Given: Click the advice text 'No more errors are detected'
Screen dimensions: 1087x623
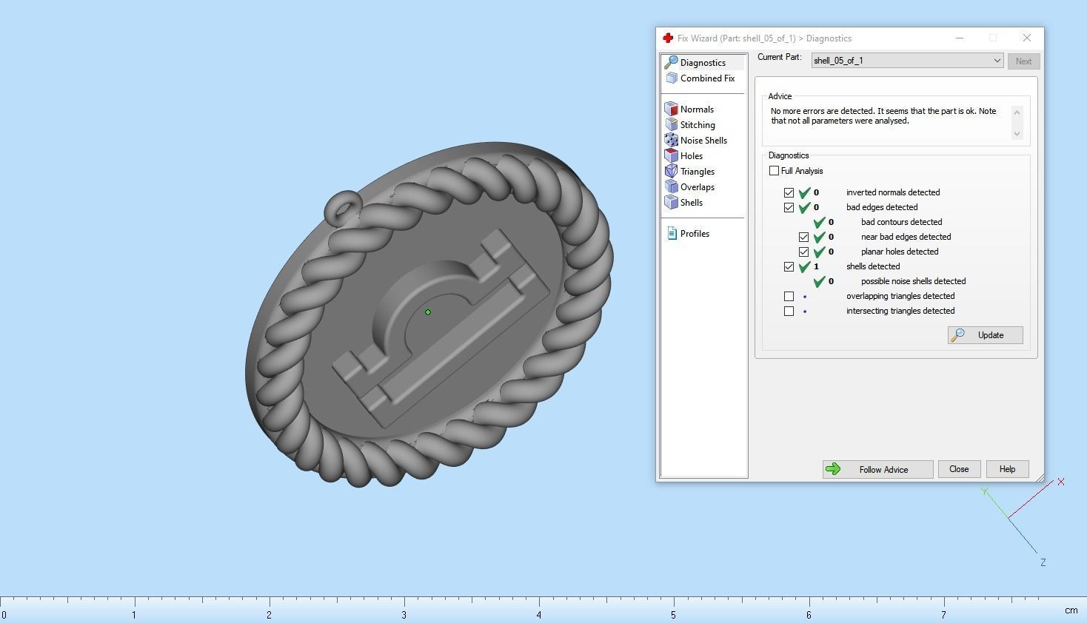Looking at the screenshot, I should (883, 116).
